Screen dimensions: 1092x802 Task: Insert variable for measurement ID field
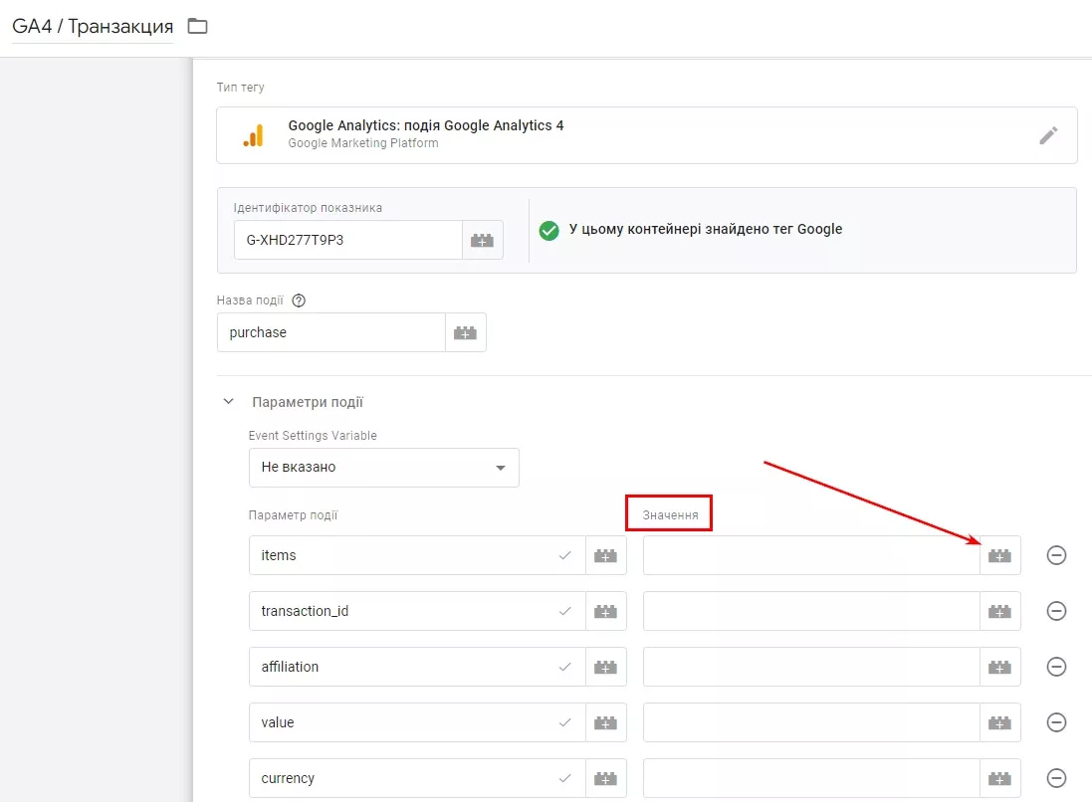click(482, 240)
